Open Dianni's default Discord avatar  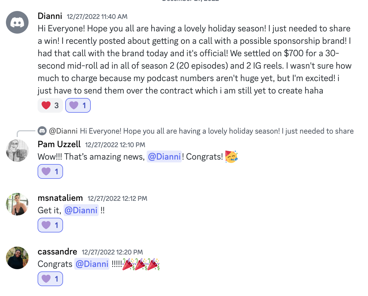(x=17, y=22)
